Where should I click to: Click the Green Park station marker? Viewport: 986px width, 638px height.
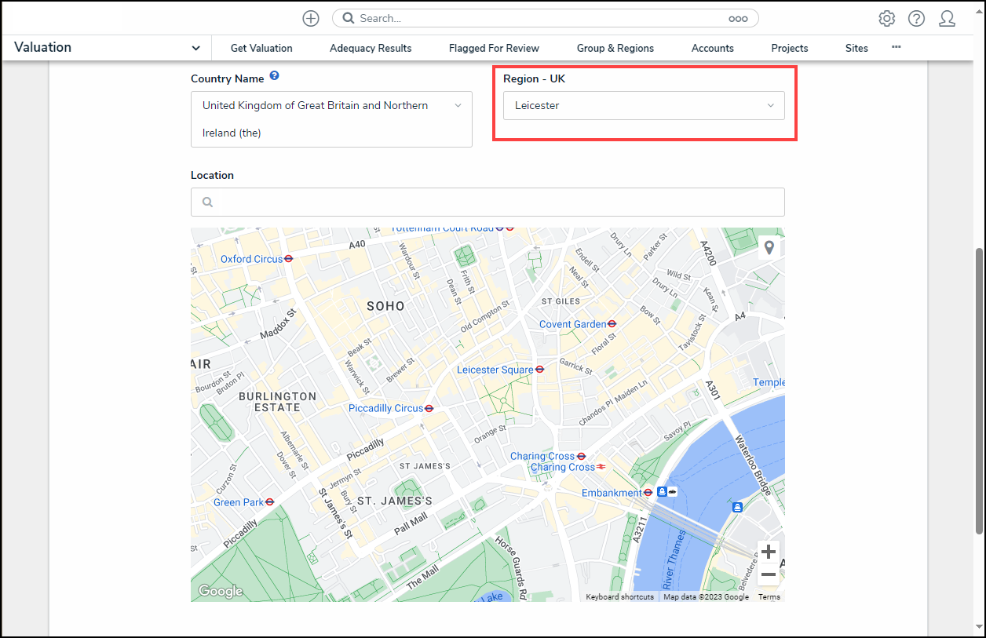click(x=270, y=501)
